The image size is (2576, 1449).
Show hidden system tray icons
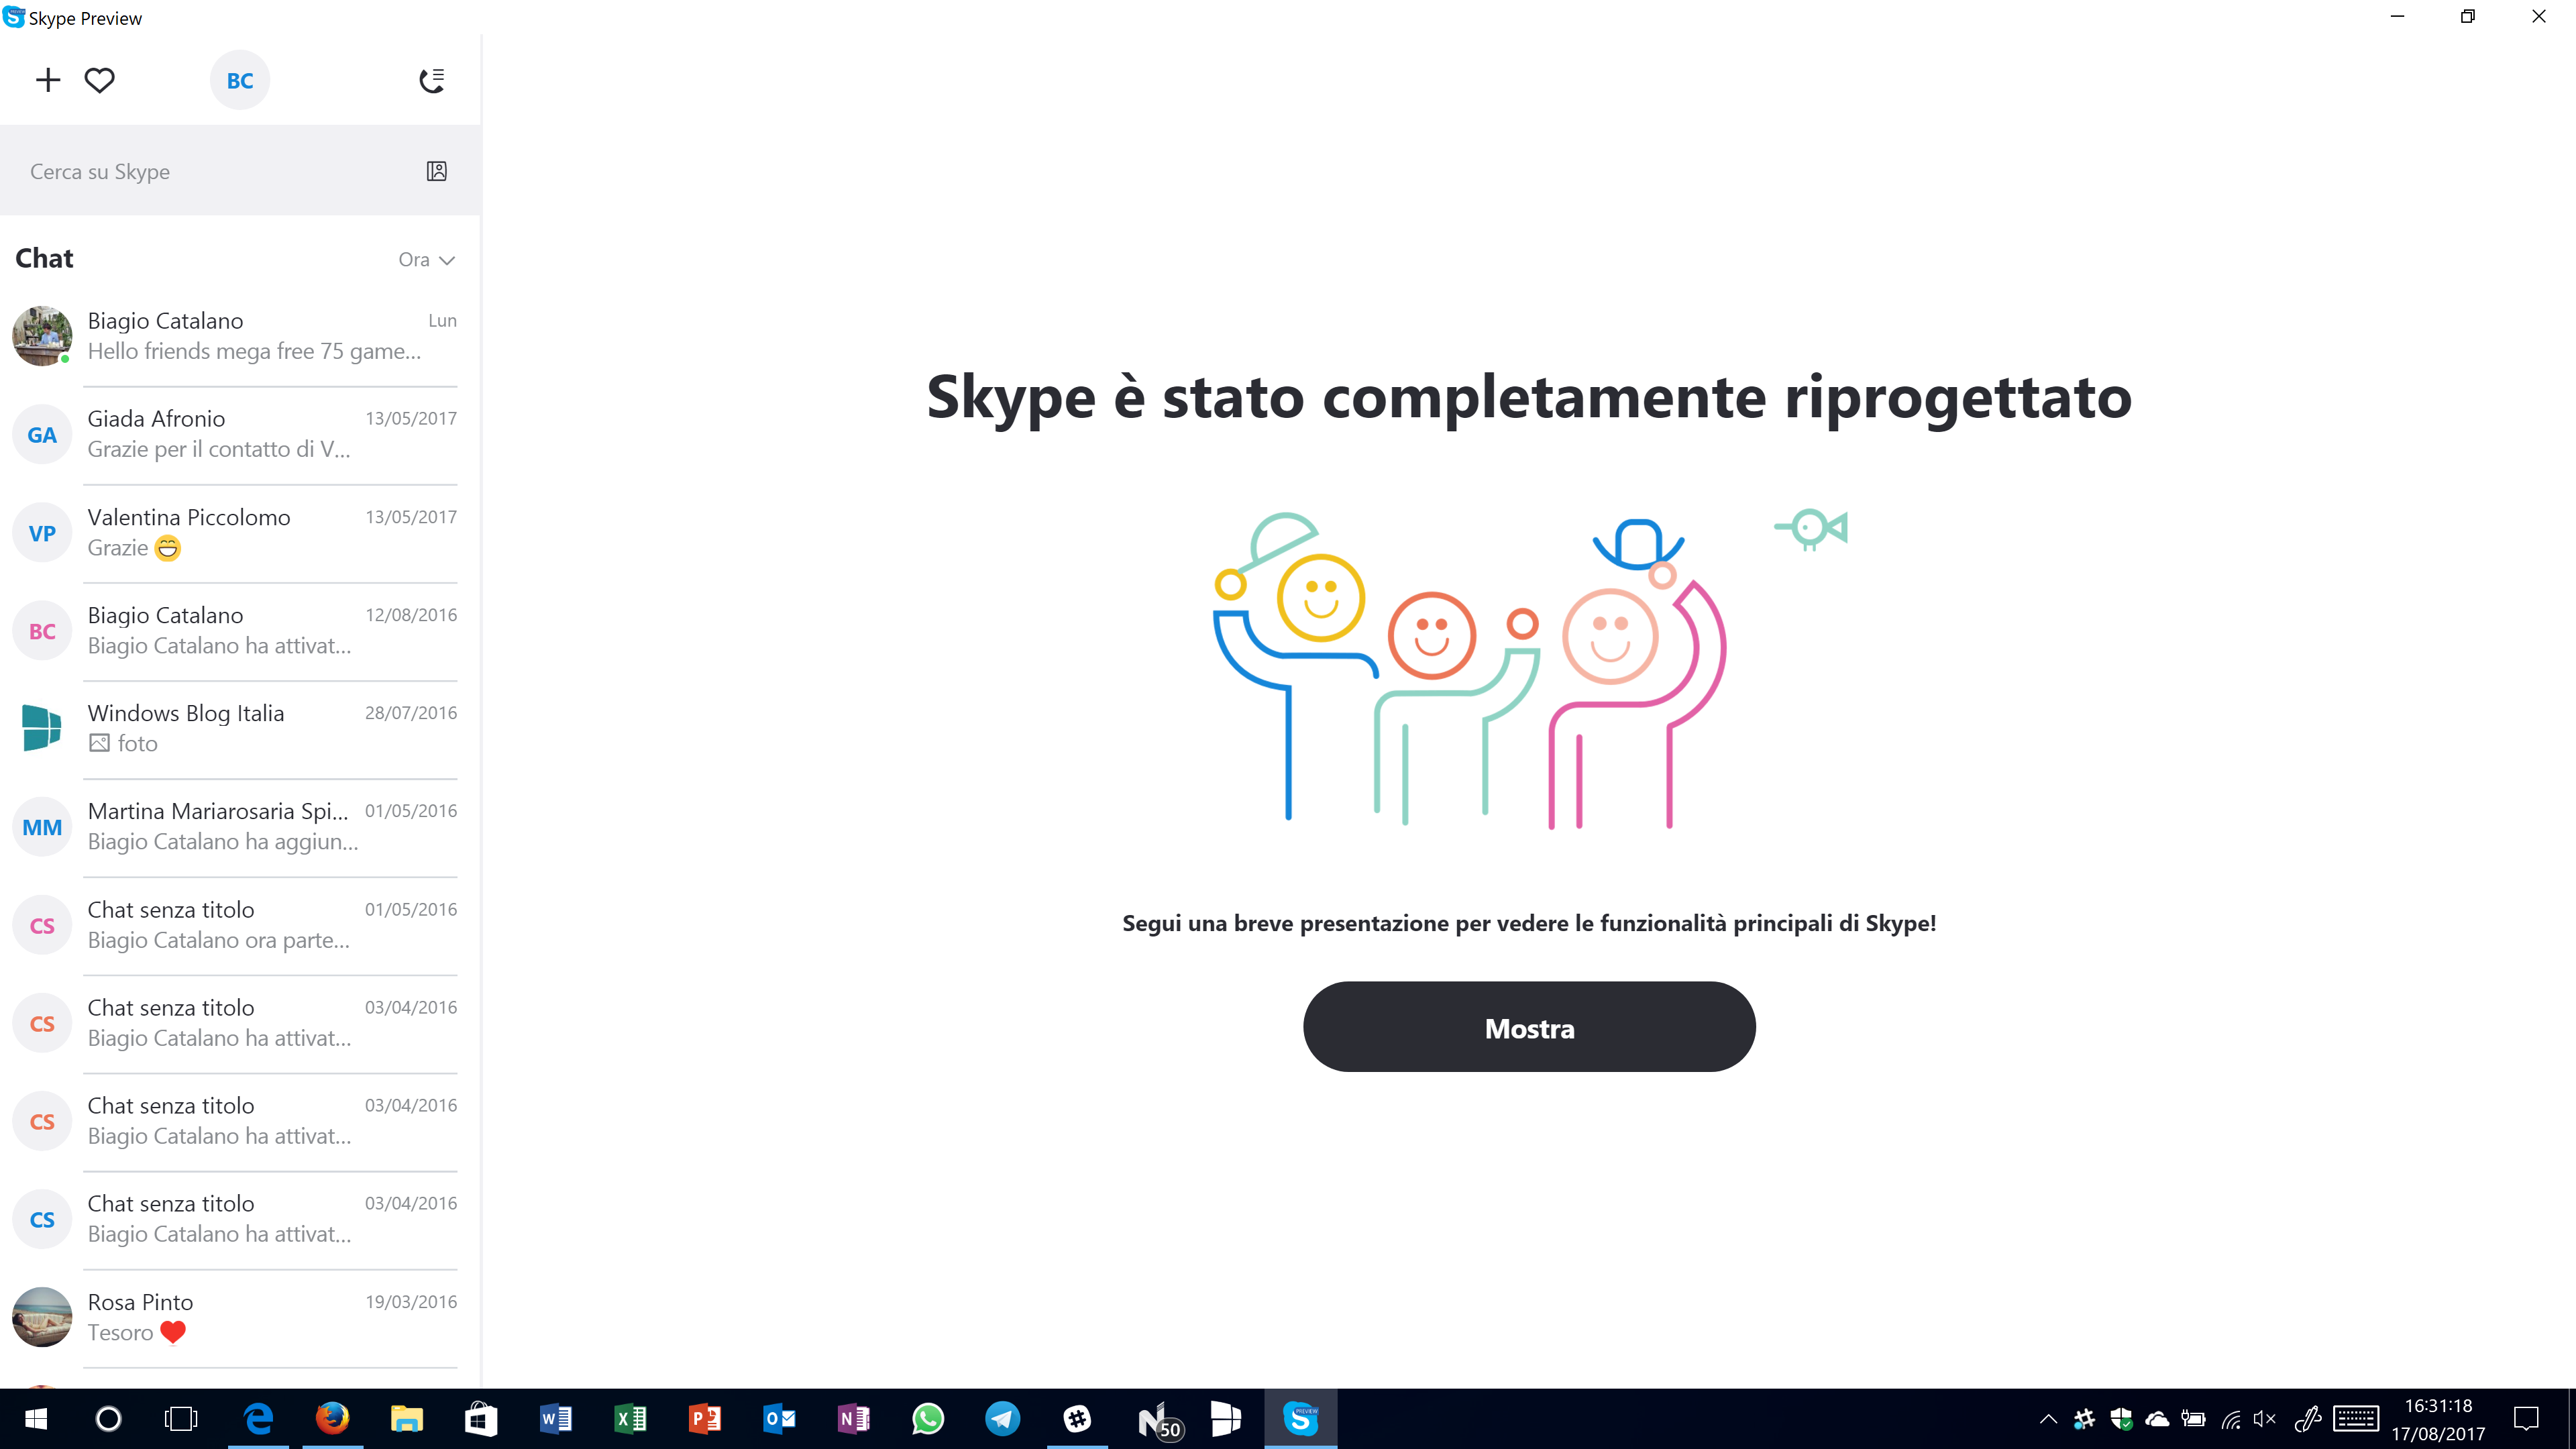(x=2048, y=1418)
